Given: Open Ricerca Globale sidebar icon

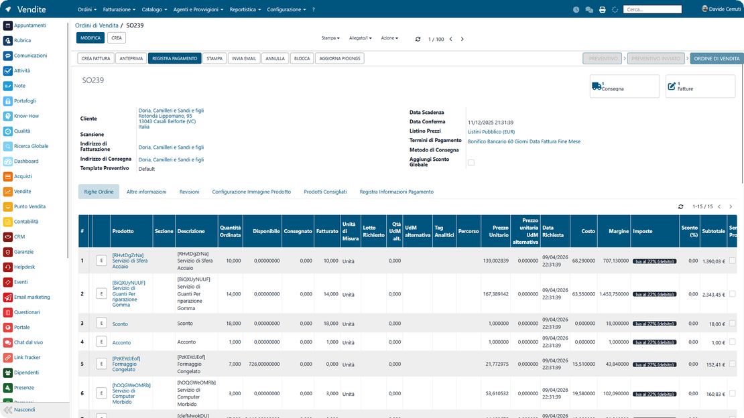Looking at the screenshot, I should (x=7, y=147).
